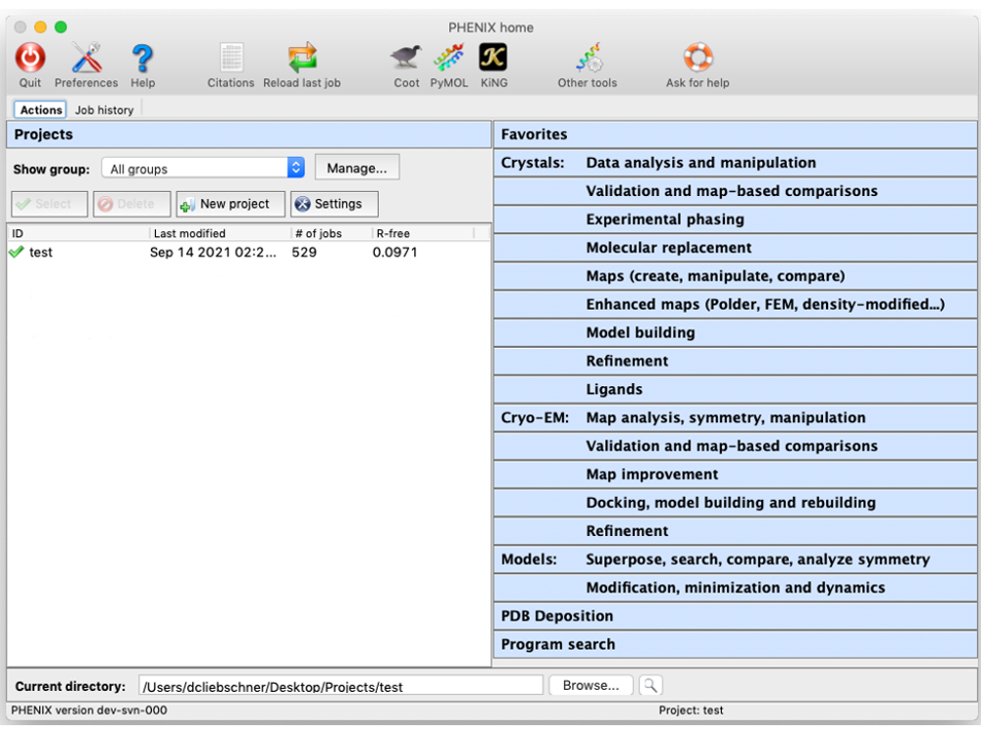Click the New project button

coord(231,204)
